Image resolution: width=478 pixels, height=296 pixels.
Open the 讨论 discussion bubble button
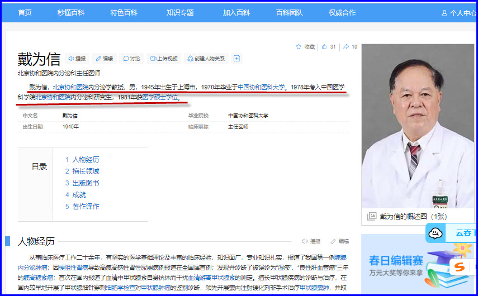[x=126, y=59]
